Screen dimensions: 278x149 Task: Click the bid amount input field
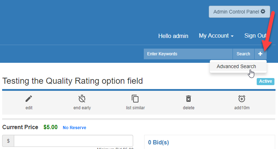pyautogui.click(x=73, y=141)
